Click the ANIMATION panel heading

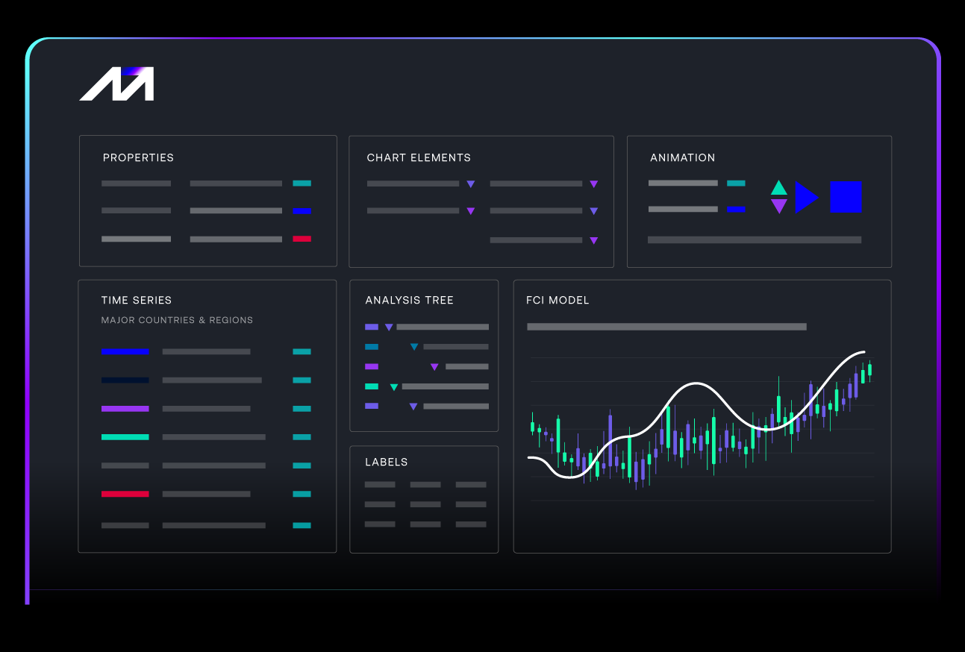682,157
